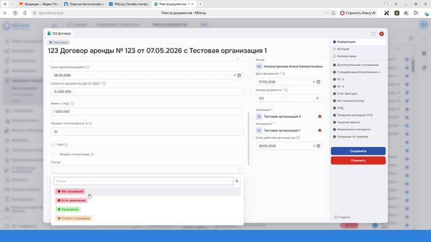Open calendar for contract validity date
This screenshot has width=431, height=242.
coord(319,146)
